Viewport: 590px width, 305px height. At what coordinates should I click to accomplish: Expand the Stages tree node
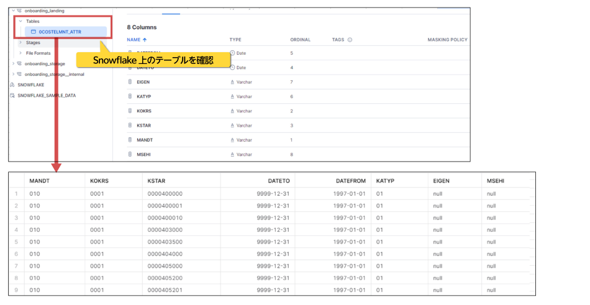[20, 42]
